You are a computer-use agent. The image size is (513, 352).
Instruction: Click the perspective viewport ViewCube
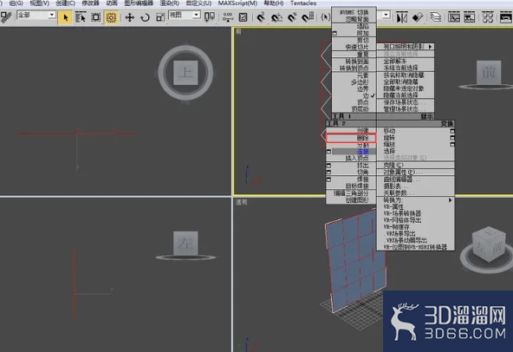[488, 244]
